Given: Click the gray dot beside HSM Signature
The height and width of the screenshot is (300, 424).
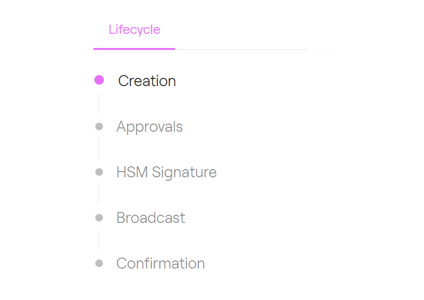Looking at the screenshot, I should point(99,172).
